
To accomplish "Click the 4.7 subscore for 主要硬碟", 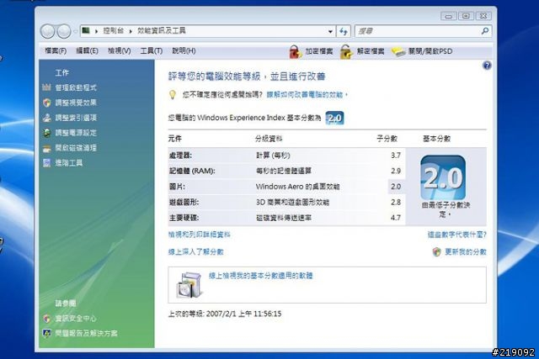I will pyautogui.click(x=396, y=218).
